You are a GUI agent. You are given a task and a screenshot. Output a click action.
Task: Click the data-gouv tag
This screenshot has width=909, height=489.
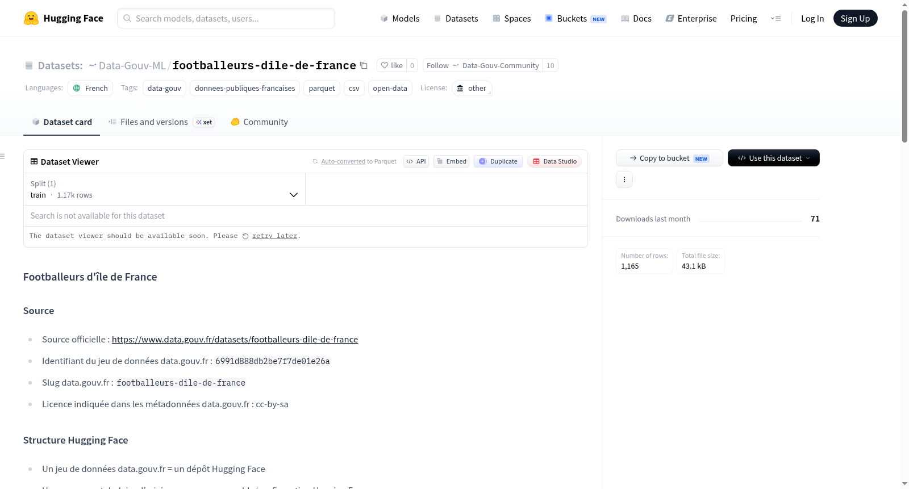coord(164,89)
